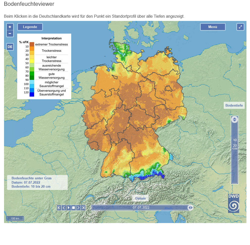Zoom out with the minus button
Image resolution: width=250 pixels, height=245 pixels.
coord(10,33)
